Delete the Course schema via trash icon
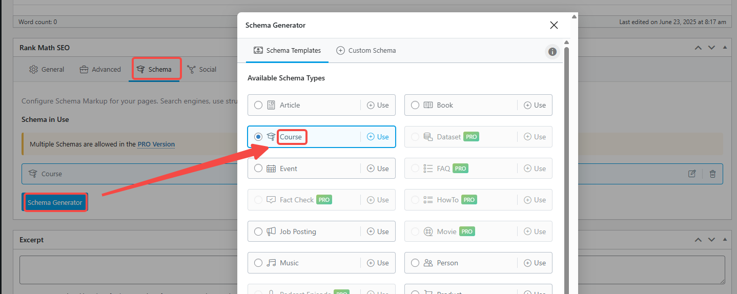The width and height of the screenshot is (737, 294). coord(712,174)
